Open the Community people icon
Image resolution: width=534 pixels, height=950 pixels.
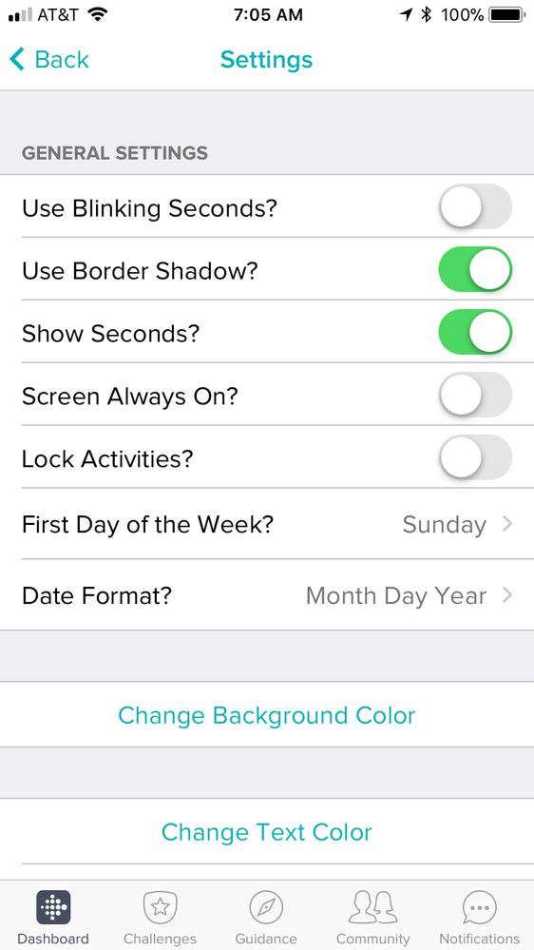click(373, 907)
